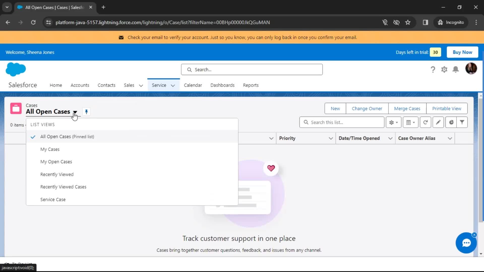Sort by Case Owner Alias column header
Screen dimensions: 484x272
(x=417, y=138)
